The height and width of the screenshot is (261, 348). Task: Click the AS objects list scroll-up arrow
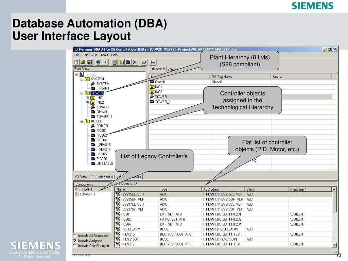(x=334, y=189)
